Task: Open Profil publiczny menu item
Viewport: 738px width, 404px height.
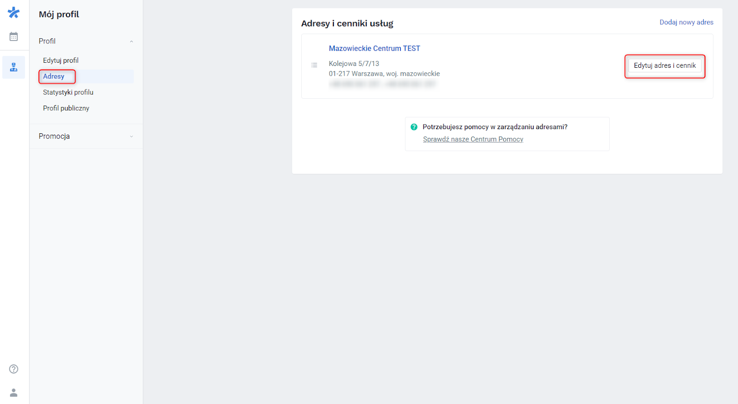Action: point(65,108)
